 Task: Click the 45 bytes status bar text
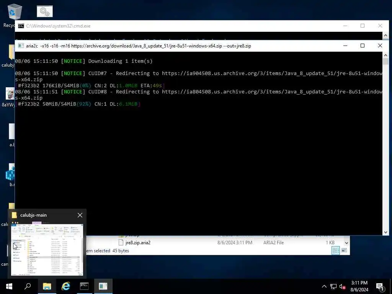click(121, 251)
